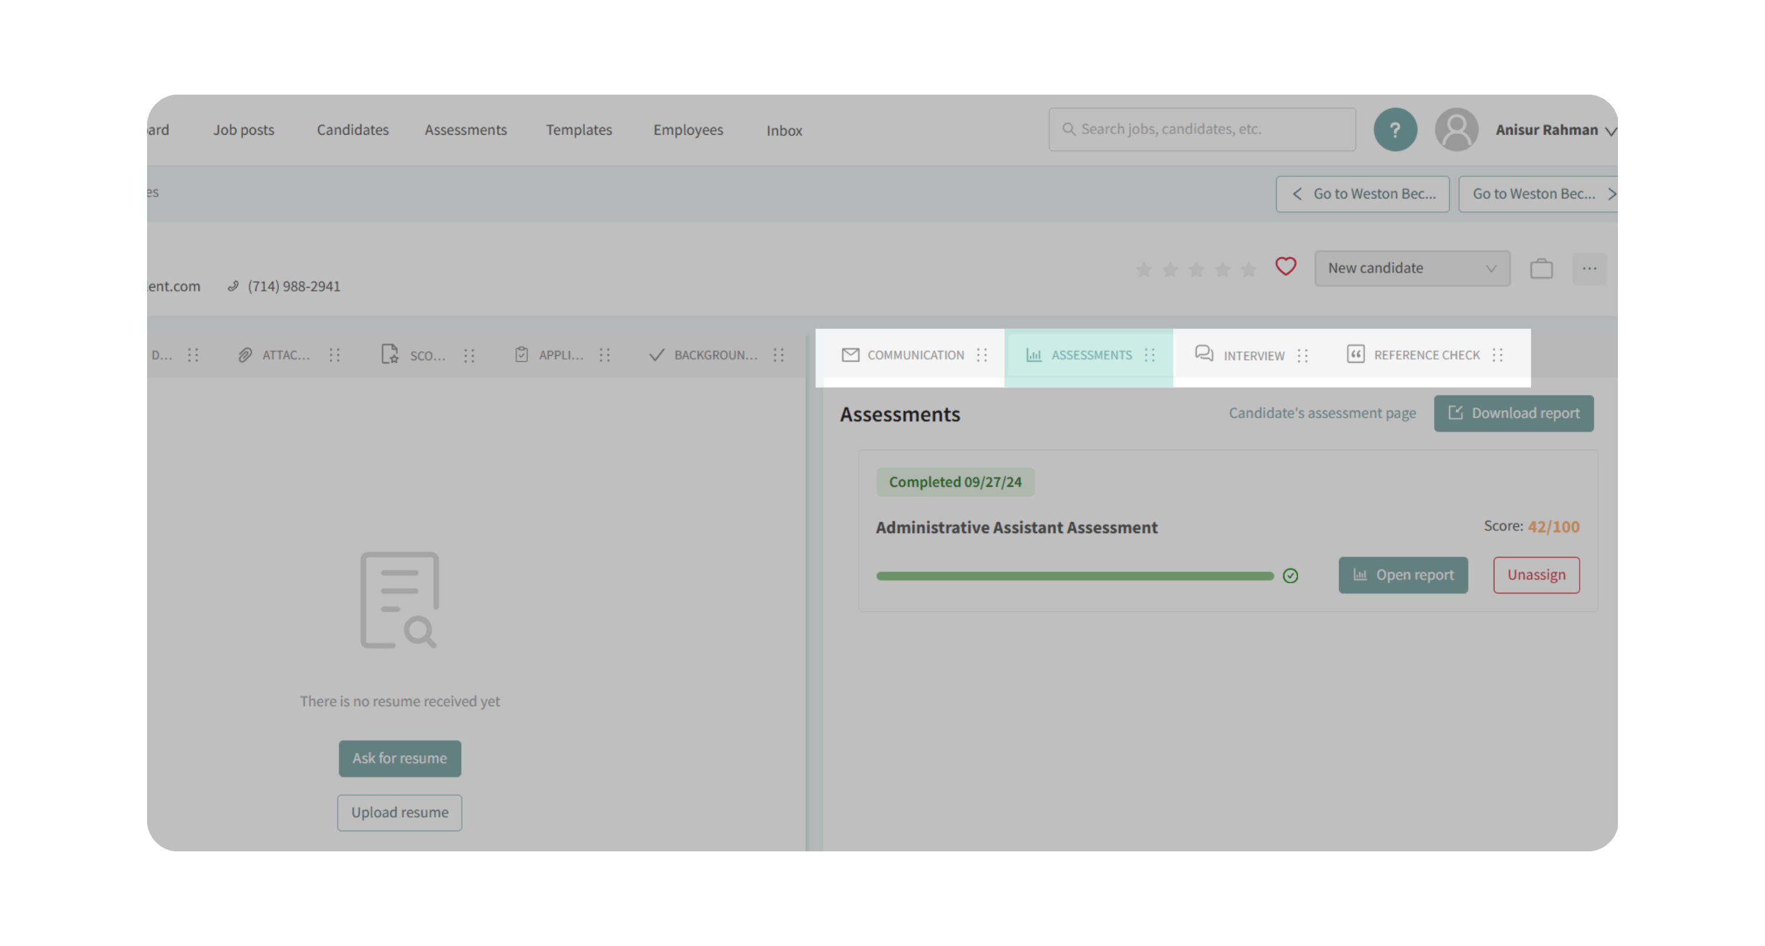Viewport: 1765px width, 946px height.
Task: Rate candidate with fifth star
Action: [1248, 270]
